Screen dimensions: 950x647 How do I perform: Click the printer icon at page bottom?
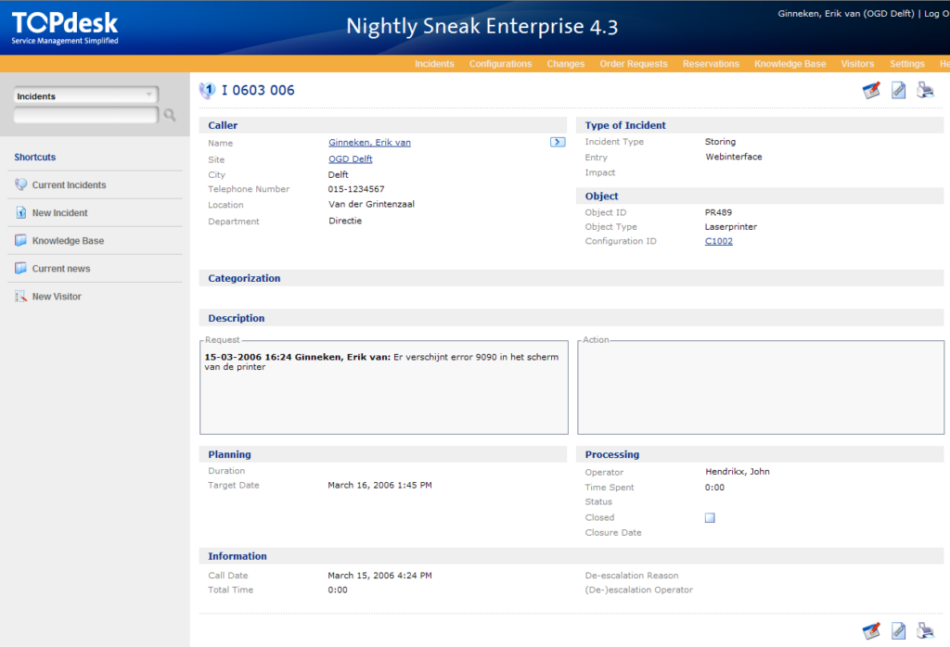coord(925,630)
